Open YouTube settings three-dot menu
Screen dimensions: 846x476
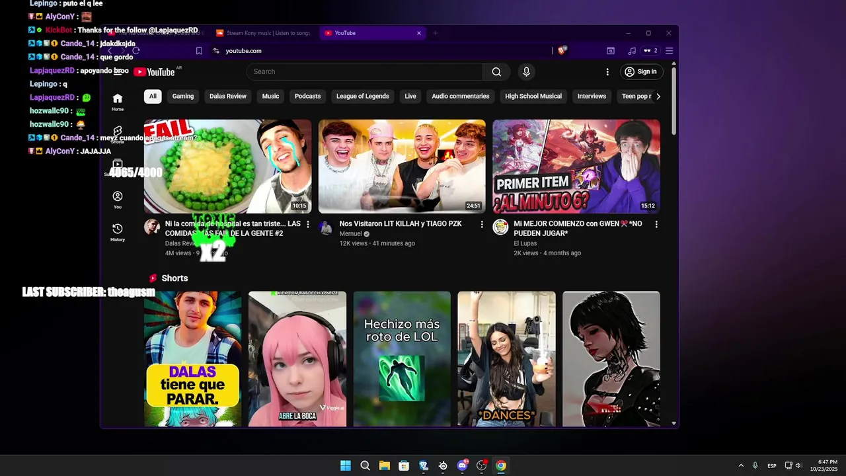coord(607,71)
